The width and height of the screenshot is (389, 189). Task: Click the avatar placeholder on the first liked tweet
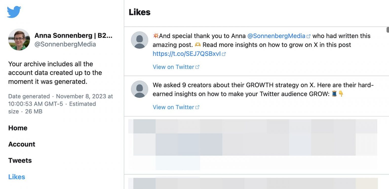[140, 40]
